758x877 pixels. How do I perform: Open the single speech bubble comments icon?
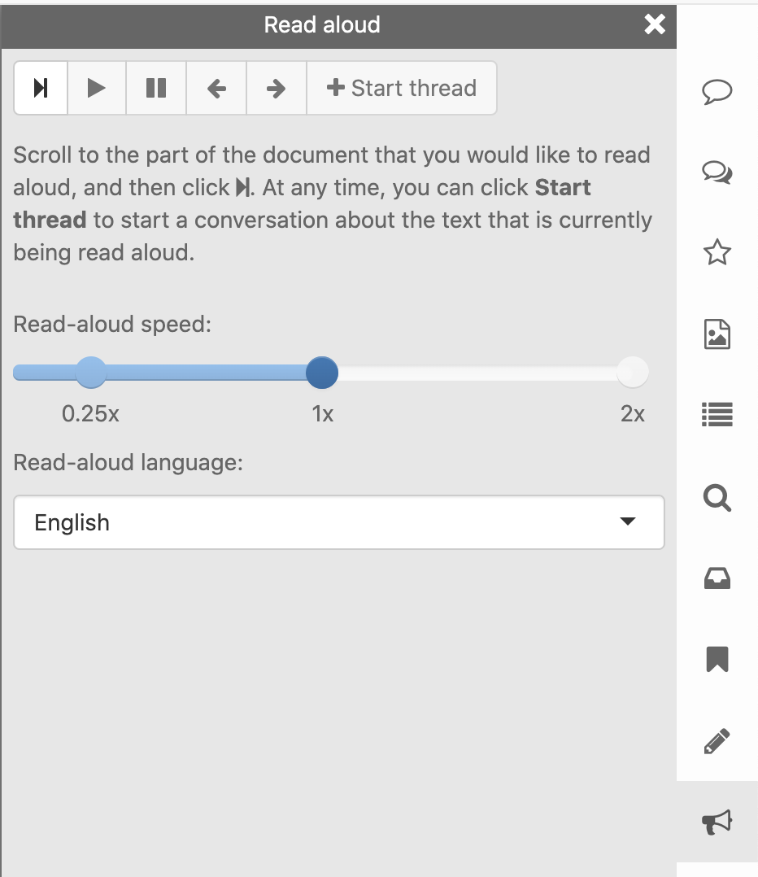pyautogui.click(x=717, y=91)
